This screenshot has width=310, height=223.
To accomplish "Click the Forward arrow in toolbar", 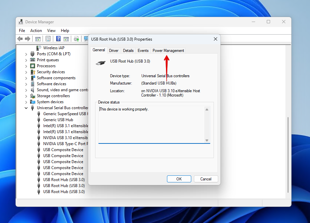I will coord(28,39).
